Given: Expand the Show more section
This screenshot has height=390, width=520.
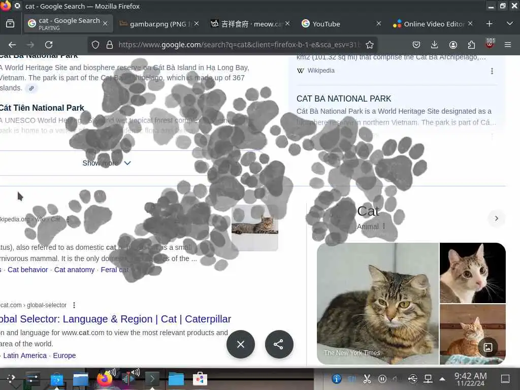Looking at the screenshot, I should [x=107, y=163].
